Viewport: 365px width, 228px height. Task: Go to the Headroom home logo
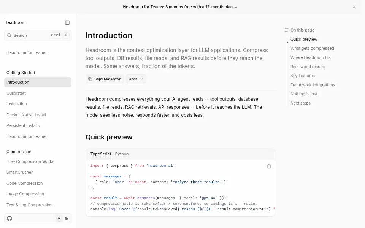(x=15, y=22)
